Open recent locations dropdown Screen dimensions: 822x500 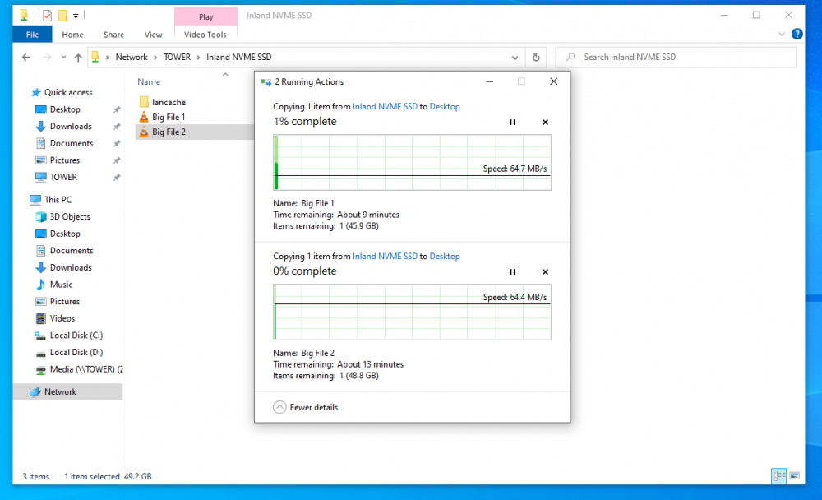click(x=63, y=58)
